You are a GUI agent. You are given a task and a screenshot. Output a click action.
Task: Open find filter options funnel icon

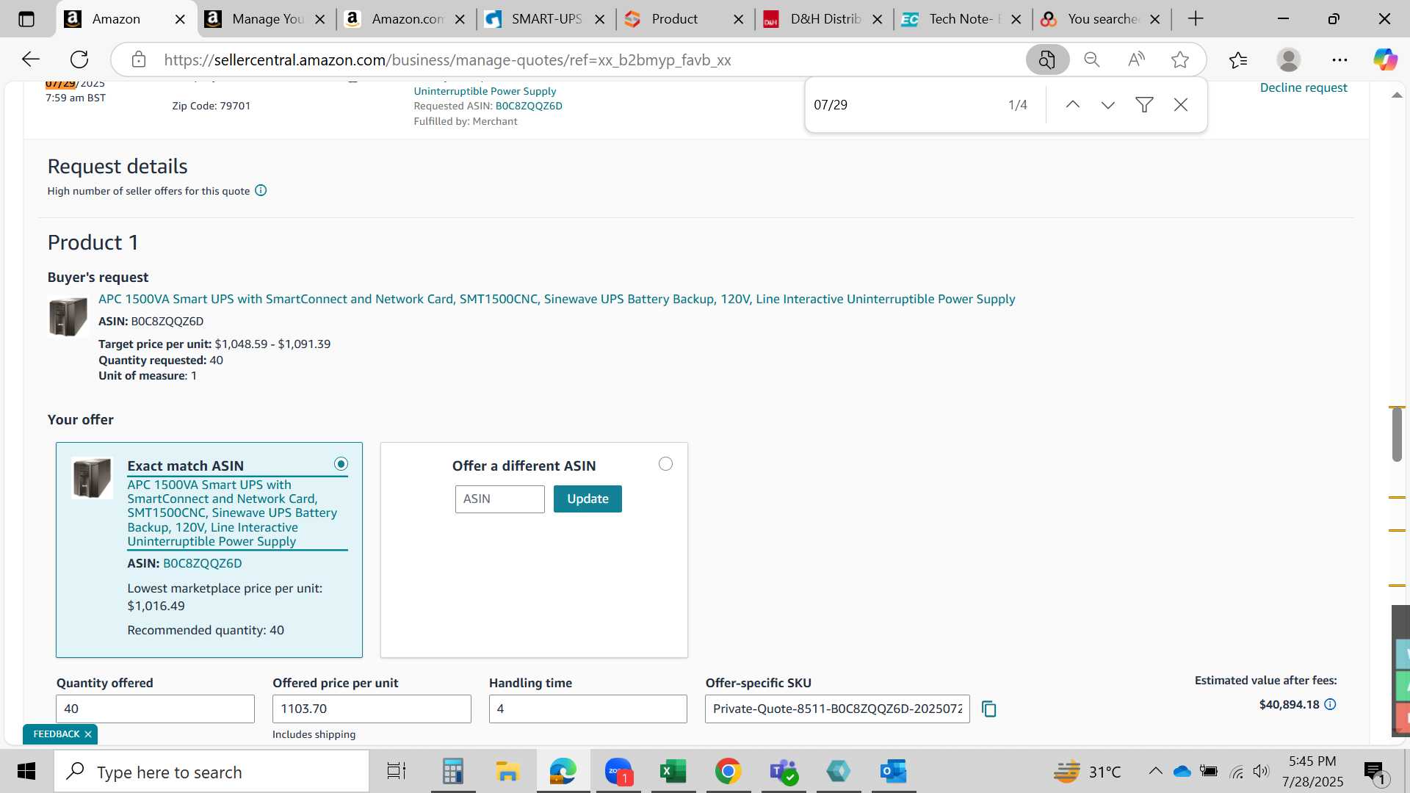[1144, 105]
